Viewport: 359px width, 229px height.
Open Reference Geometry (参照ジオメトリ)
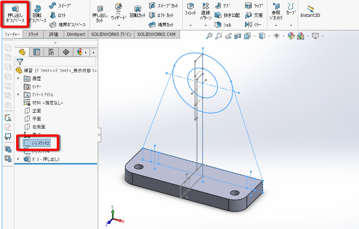pyautogui.click(x=276, y=11)
